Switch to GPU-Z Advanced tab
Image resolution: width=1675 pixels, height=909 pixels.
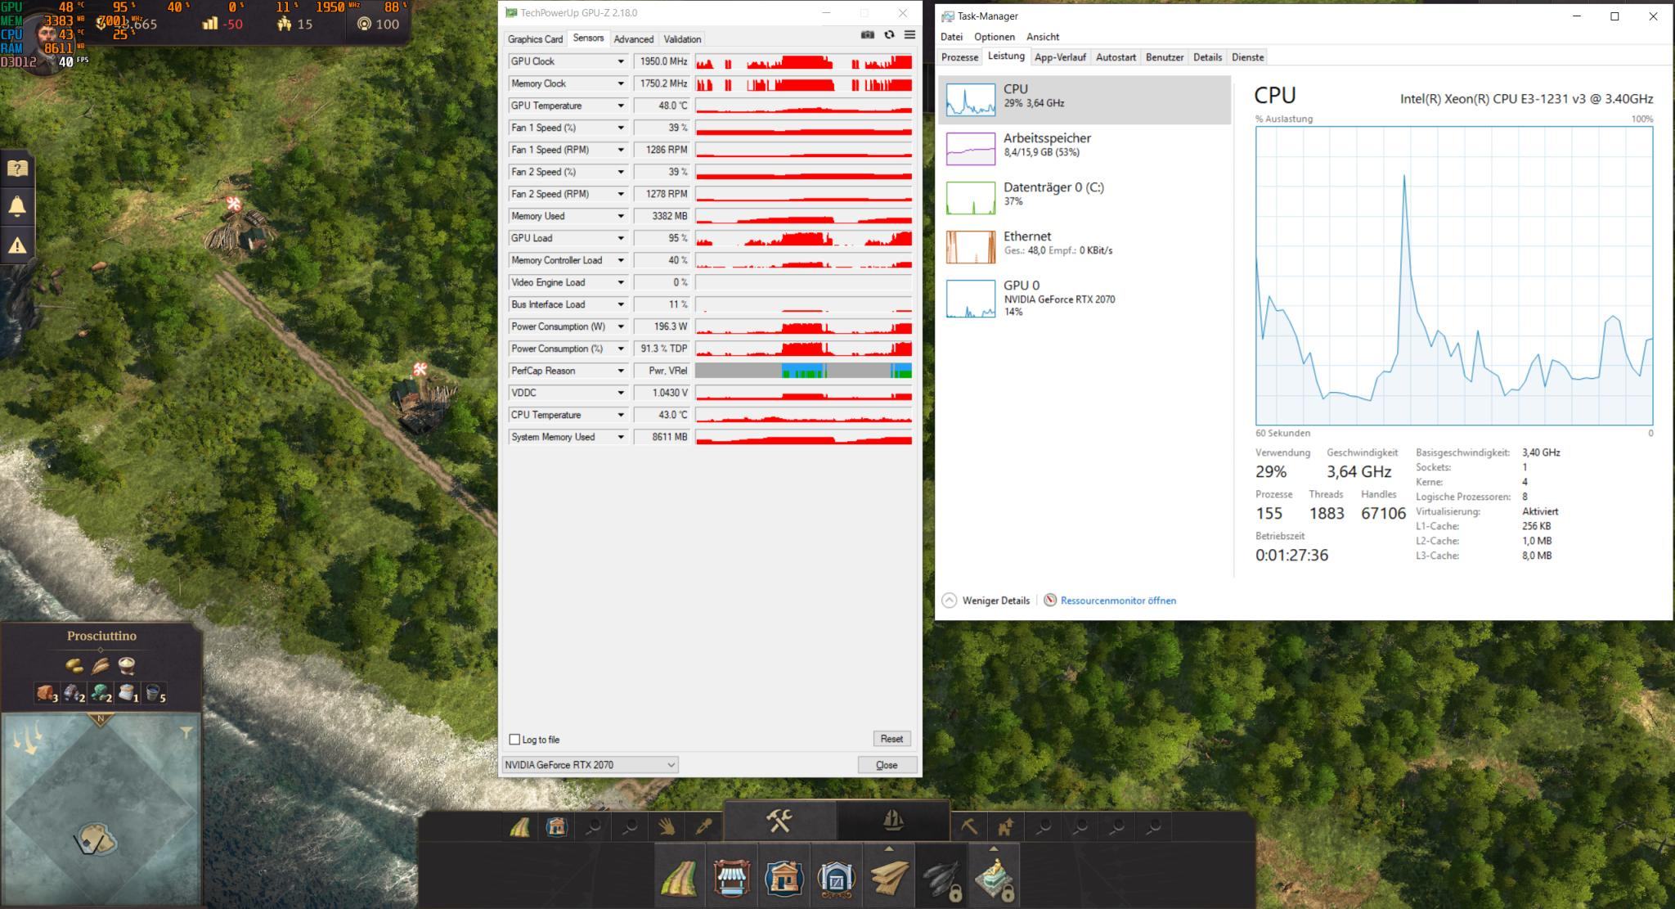633,39
